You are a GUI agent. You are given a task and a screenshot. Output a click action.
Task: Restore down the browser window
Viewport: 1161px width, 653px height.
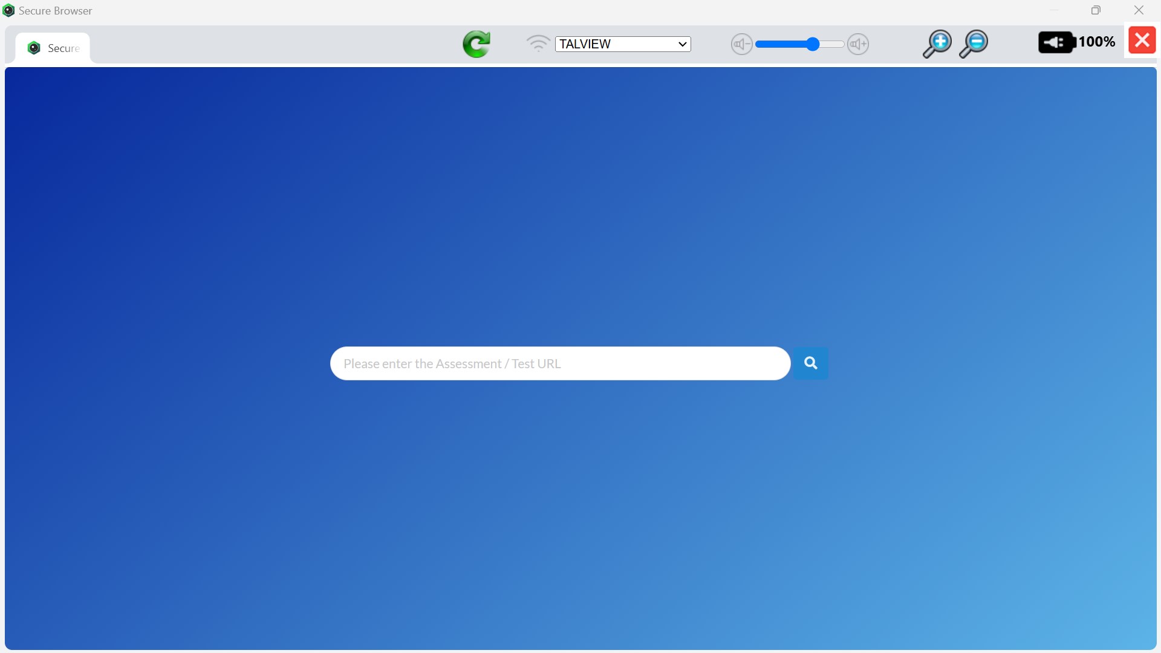coord(1096,10)
